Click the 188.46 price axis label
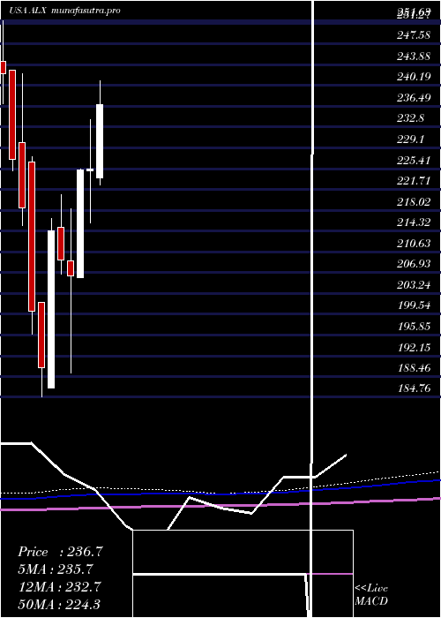 [x=414, y=368]
